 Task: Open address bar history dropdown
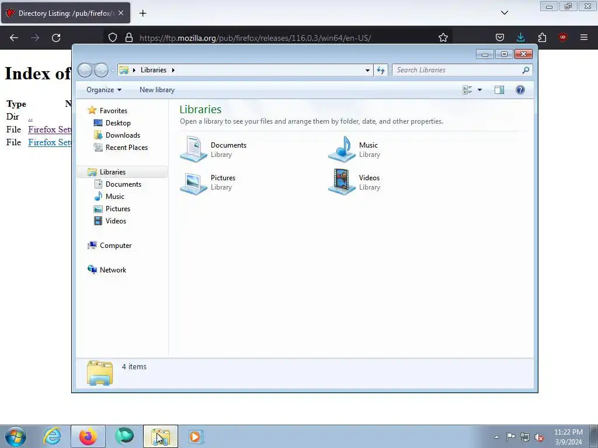pyautogui.click(x=367, y=70)
